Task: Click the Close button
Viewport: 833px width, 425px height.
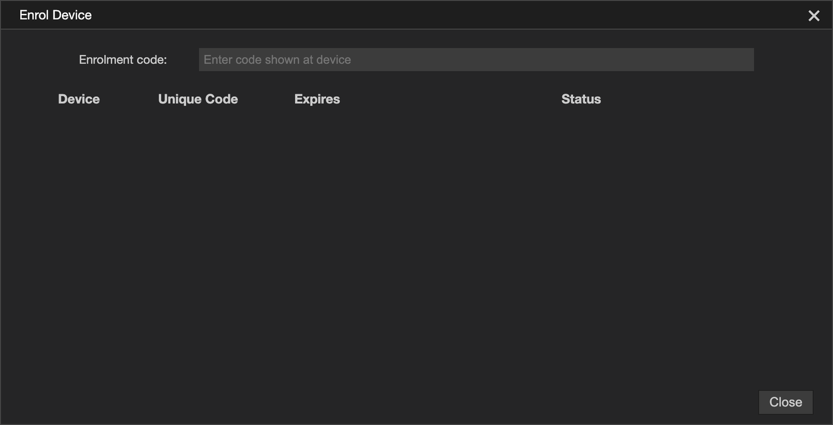Action: (786, 402)
